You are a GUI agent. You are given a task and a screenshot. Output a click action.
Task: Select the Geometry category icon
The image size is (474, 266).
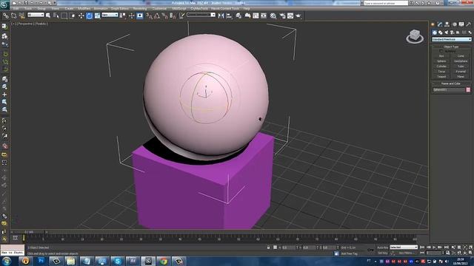pos(435,33)
